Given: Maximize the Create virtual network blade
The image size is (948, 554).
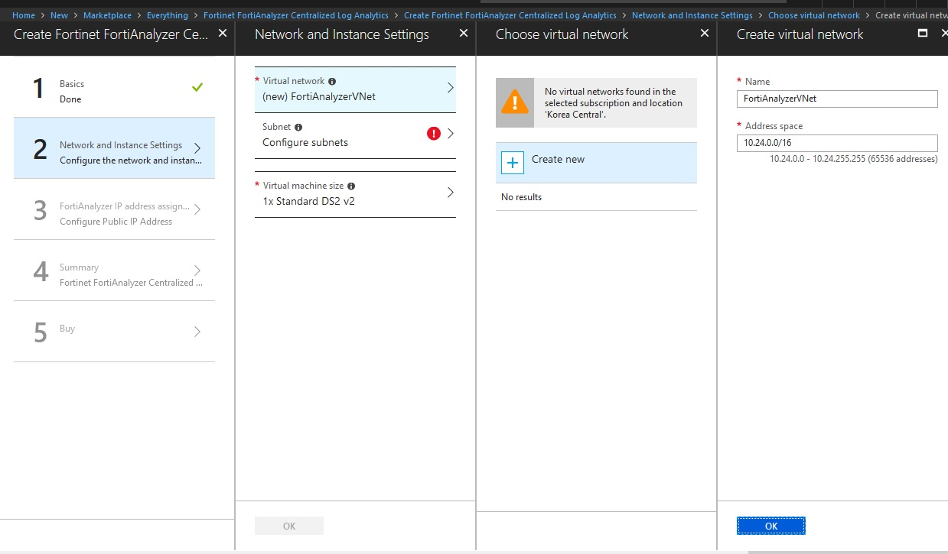Looking at the screenshot, I should pyautogui.click(x=922, y=34).
